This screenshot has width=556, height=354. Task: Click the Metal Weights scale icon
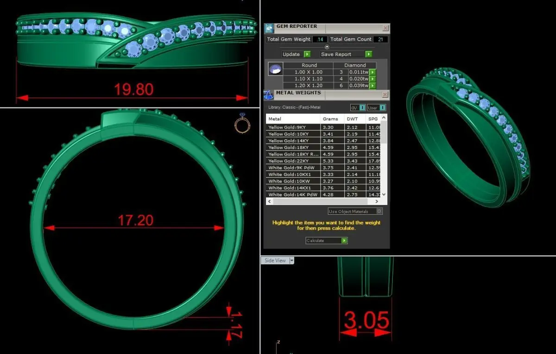click(x=269, y=95)
